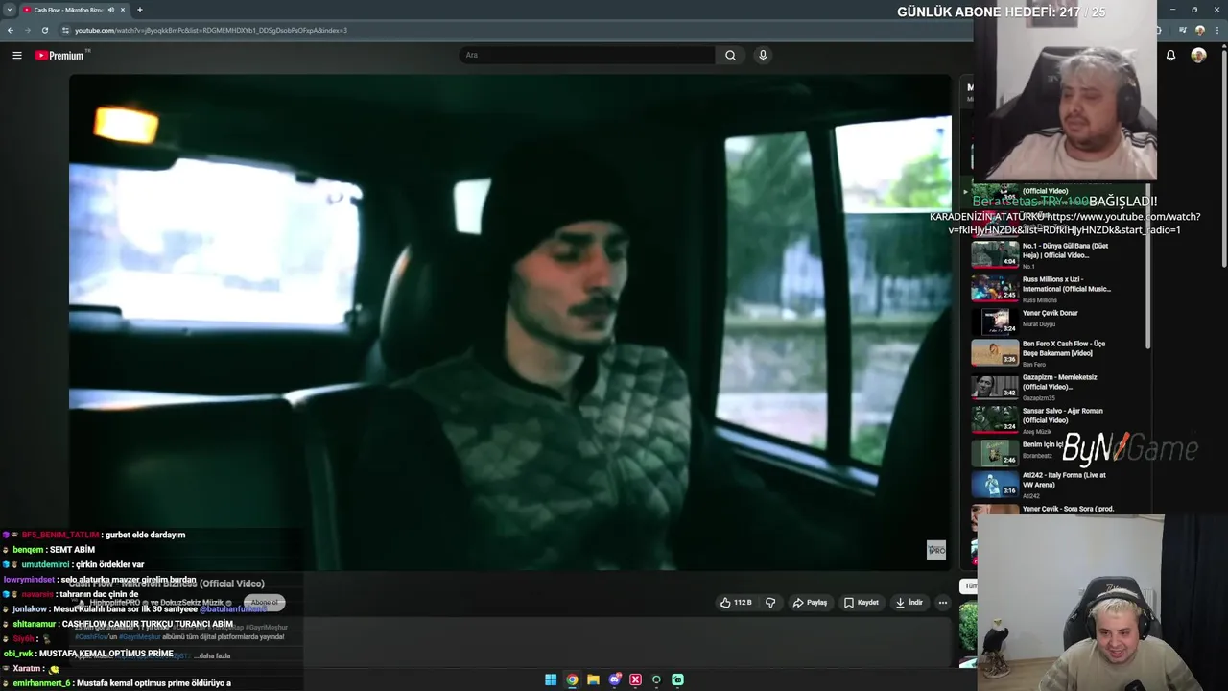The image size is (1228, 691).
Task: Go back using the browser back arrow
Action: [11, 30]
